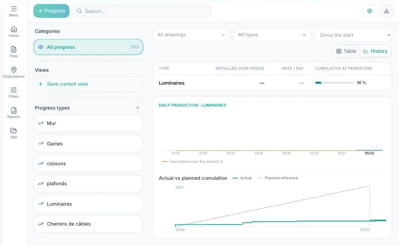The width and height of the screenshot is (399, 246).
Task: Click the Planned reference legend entry
Action: click(278, 178)
